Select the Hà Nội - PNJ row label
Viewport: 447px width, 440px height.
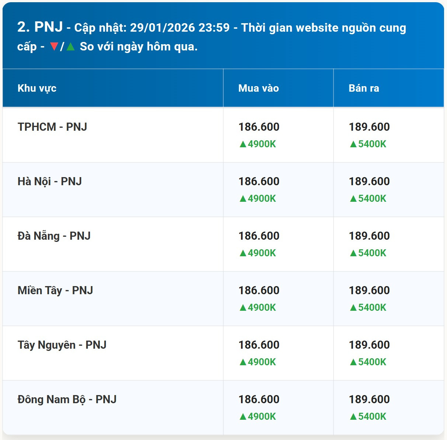coord(50,181)
